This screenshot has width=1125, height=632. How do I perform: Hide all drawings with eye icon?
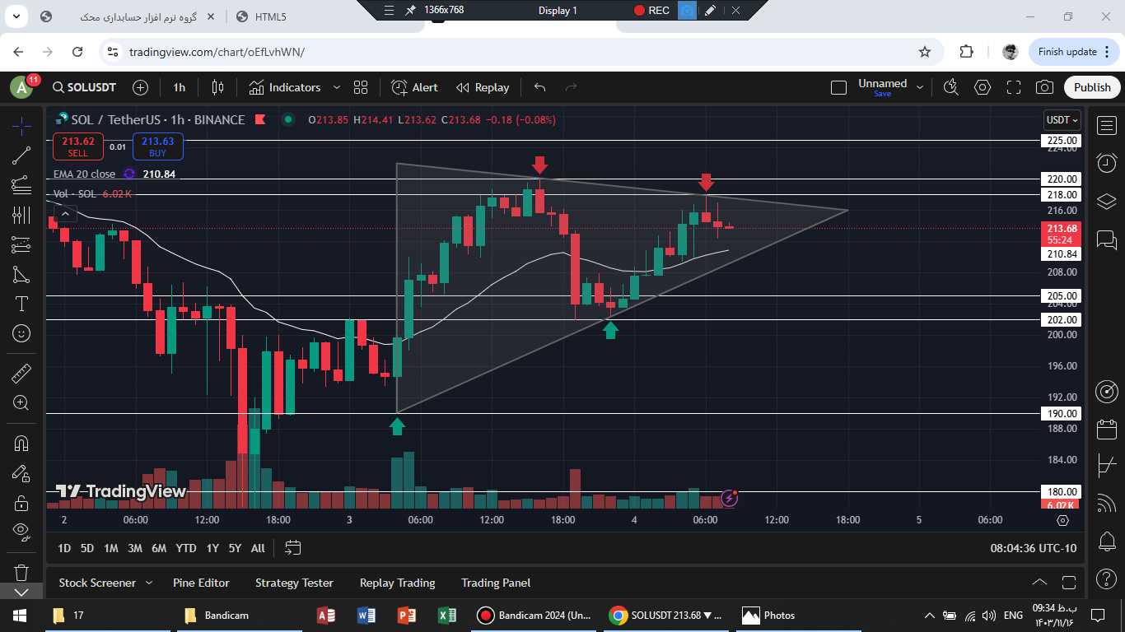[21, 532]
